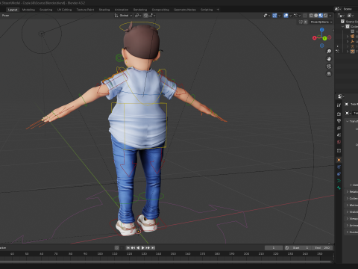Click the Scene name field
Screen dimensions: 358x269
click(x=350, y=9)
